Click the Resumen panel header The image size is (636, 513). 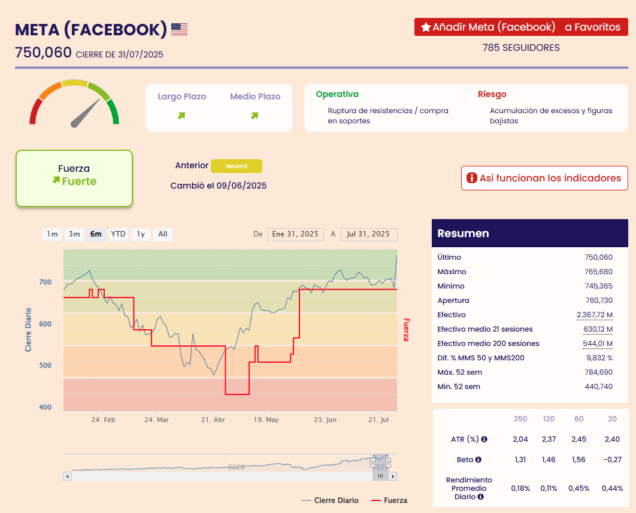[530, 233]
